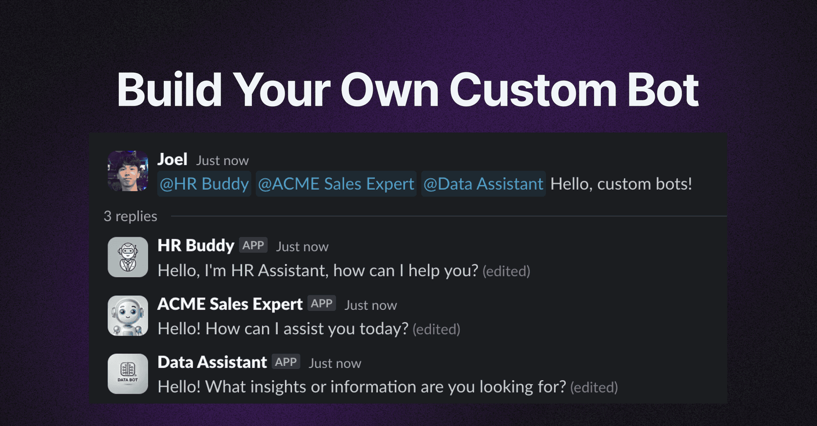
Task: Select the ACME Sales Expert bot name
Action: point(229,304)
